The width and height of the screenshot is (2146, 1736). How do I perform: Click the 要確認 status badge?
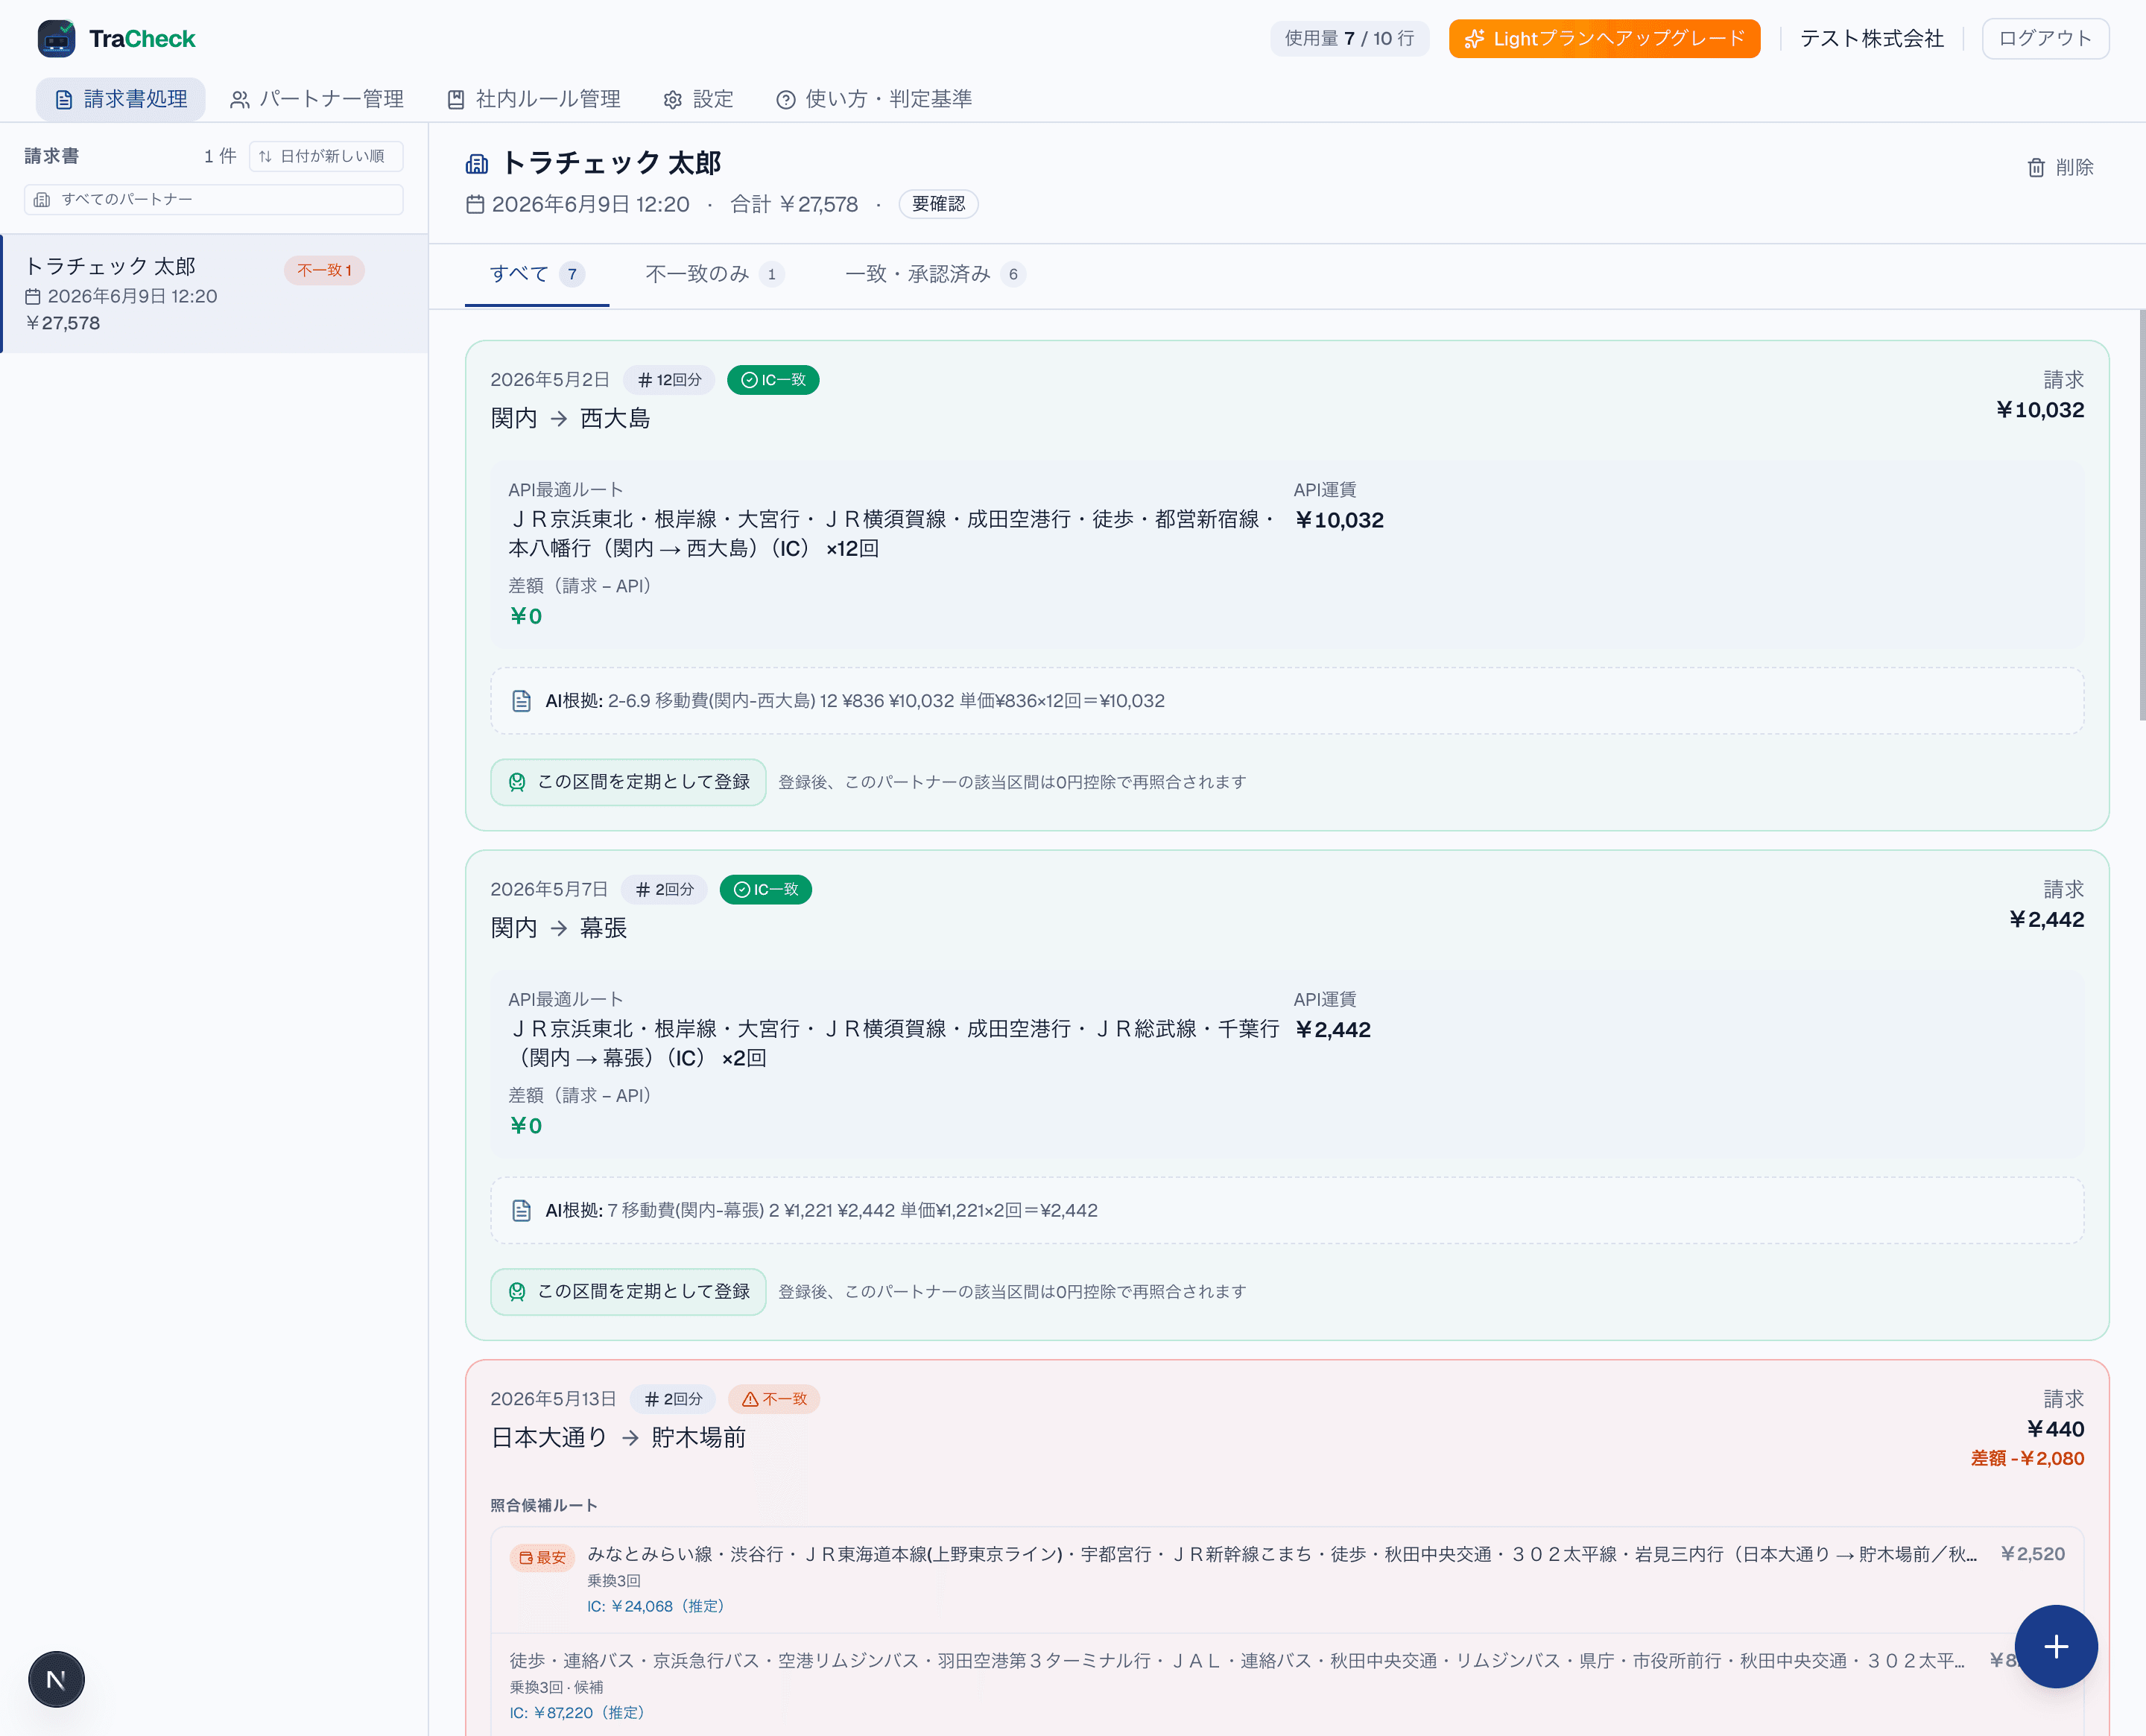pyautogui.click(x=938, y=204)
